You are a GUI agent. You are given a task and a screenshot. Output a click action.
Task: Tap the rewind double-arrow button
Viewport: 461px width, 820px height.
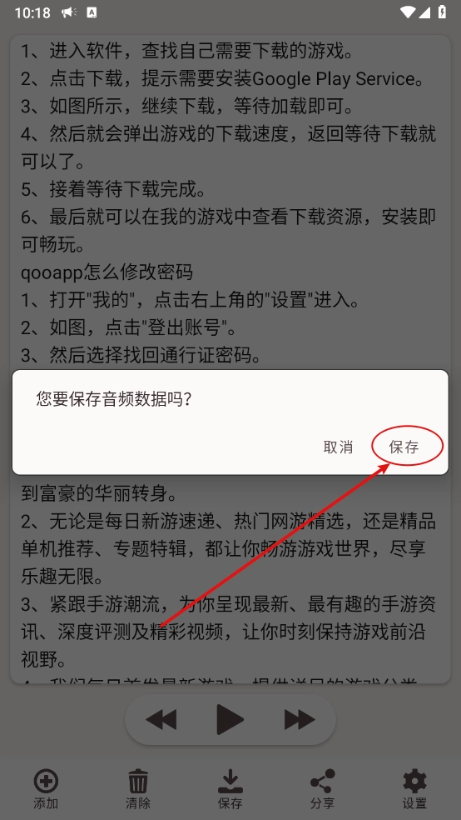tap(161, 720)
